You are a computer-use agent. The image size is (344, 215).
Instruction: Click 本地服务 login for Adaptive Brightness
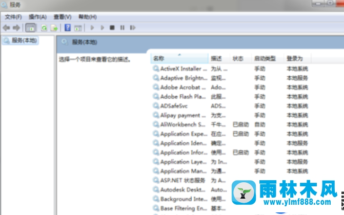[297, 78]
